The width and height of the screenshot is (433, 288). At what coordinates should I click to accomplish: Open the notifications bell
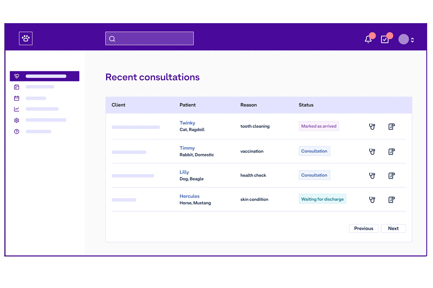click(368, 39)
